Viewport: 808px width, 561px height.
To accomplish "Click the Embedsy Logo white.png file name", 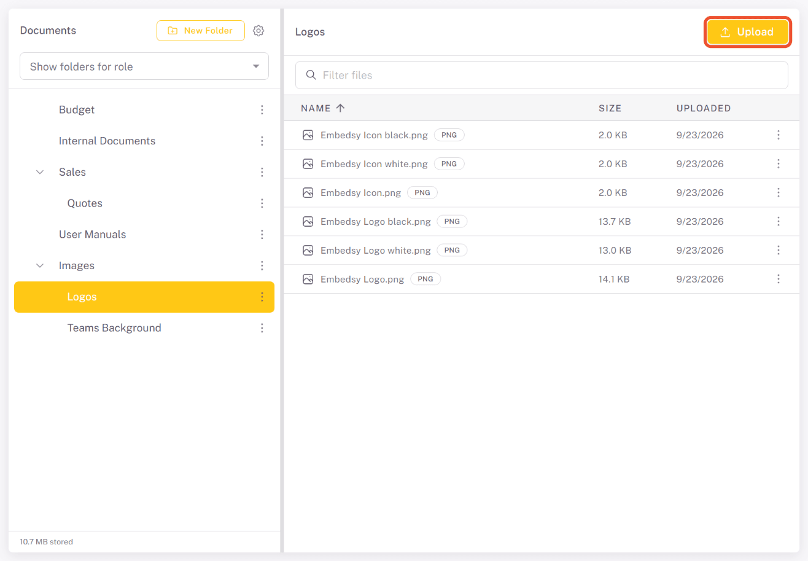I will (376, 250).
